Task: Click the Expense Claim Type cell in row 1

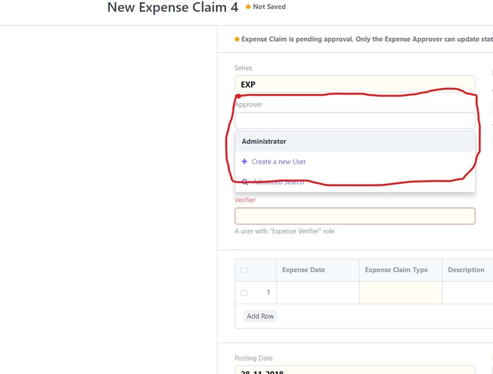Action: point(400,292)
